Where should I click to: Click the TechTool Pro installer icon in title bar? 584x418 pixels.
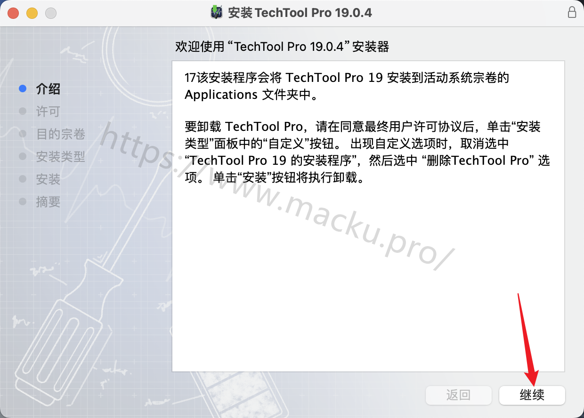[x=216, y=12]
